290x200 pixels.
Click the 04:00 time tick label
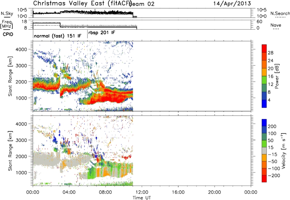click(x=69, y=192)
